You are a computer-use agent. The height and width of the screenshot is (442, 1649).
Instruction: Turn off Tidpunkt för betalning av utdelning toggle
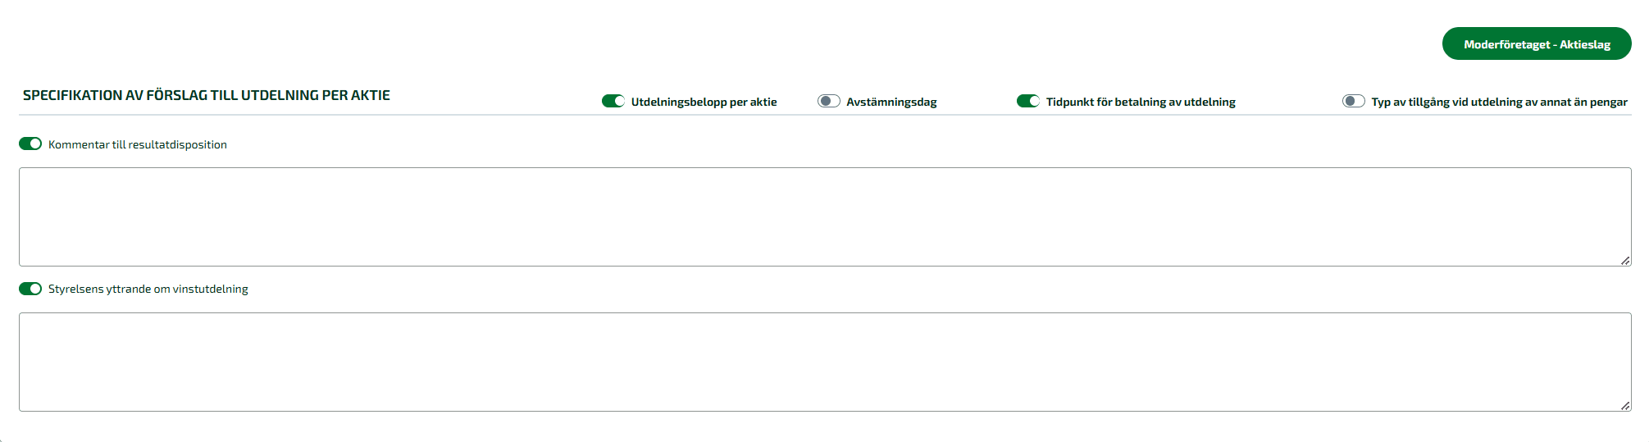click(x=1028, y=101)
